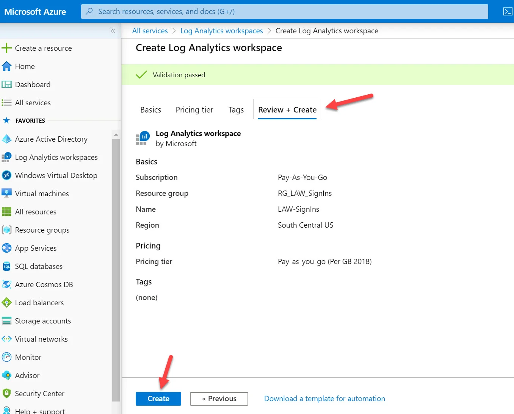Open Security Center label in sidebar
This screenshot has width=514, height=414.
pos(40,394)
